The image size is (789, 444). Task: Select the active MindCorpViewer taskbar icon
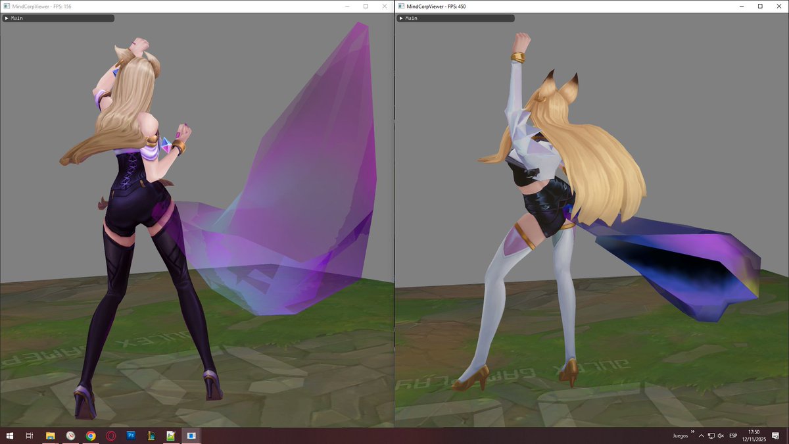(x=191, y=435)
